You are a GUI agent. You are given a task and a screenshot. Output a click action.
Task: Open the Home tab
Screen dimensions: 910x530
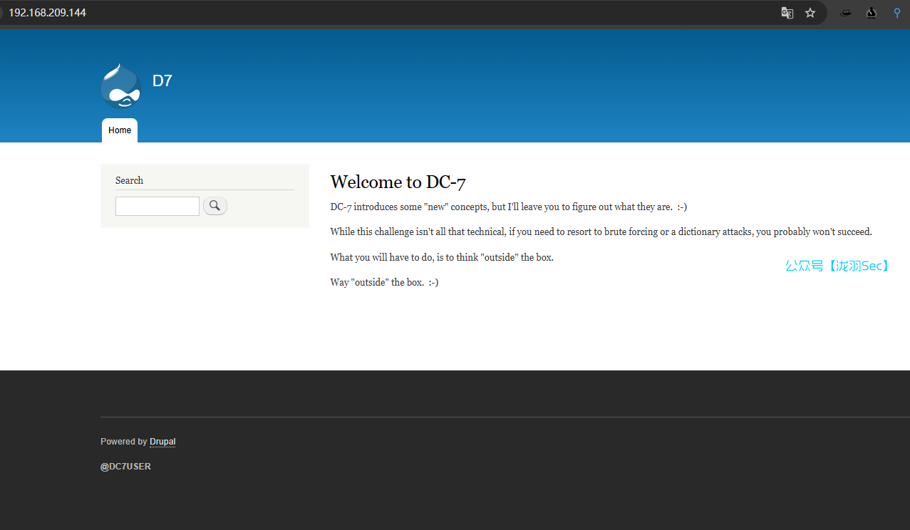pos(120,130)
